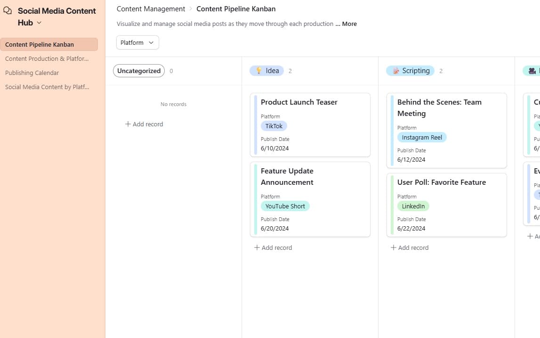Click the LinkedIn platform tag
This screenshot has height=338, width=540.
(x=413, y=206)
